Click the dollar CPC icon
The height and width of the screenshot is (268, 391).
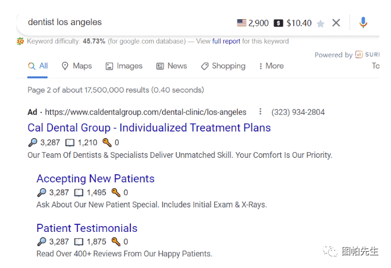[278, 23]
